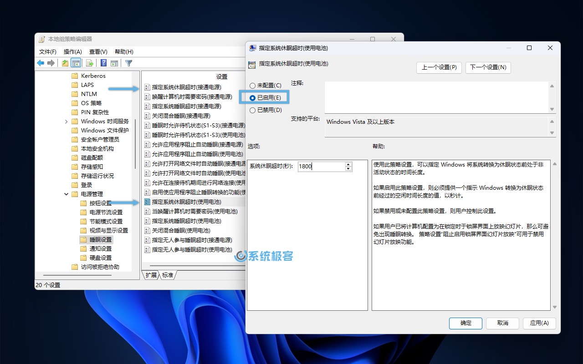583x364 pixels.
Task: Expand the Windows 时间服务 tree node
Action: (66, 121)
